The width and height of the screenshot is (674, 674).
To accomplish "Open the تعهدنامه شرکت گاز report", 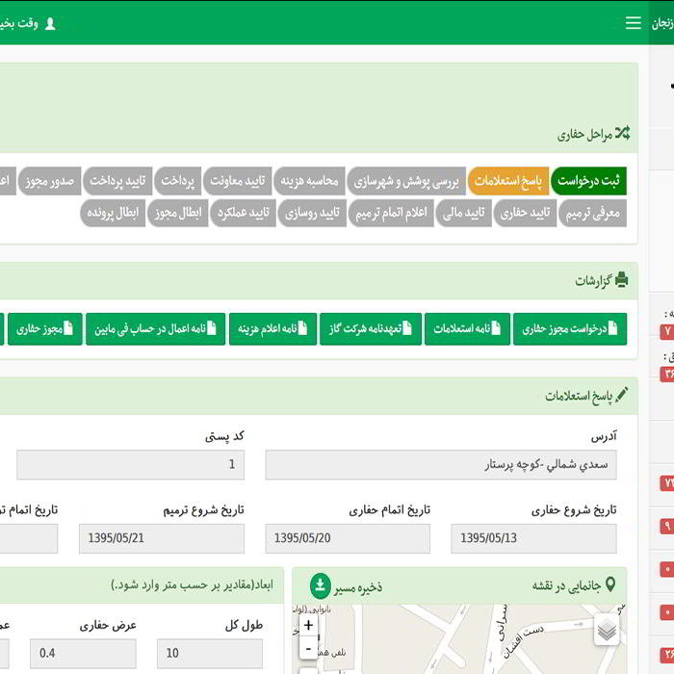I will tap(370, 329).
